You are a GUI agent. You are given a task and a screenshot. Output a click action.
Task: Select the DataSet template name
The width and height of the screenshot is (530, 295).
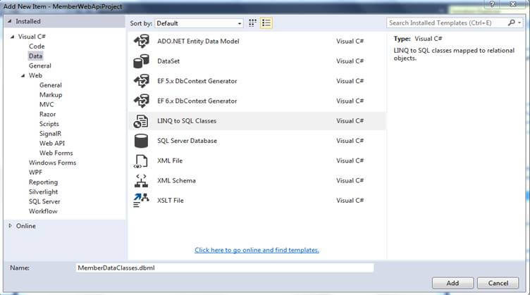(168, 61)
